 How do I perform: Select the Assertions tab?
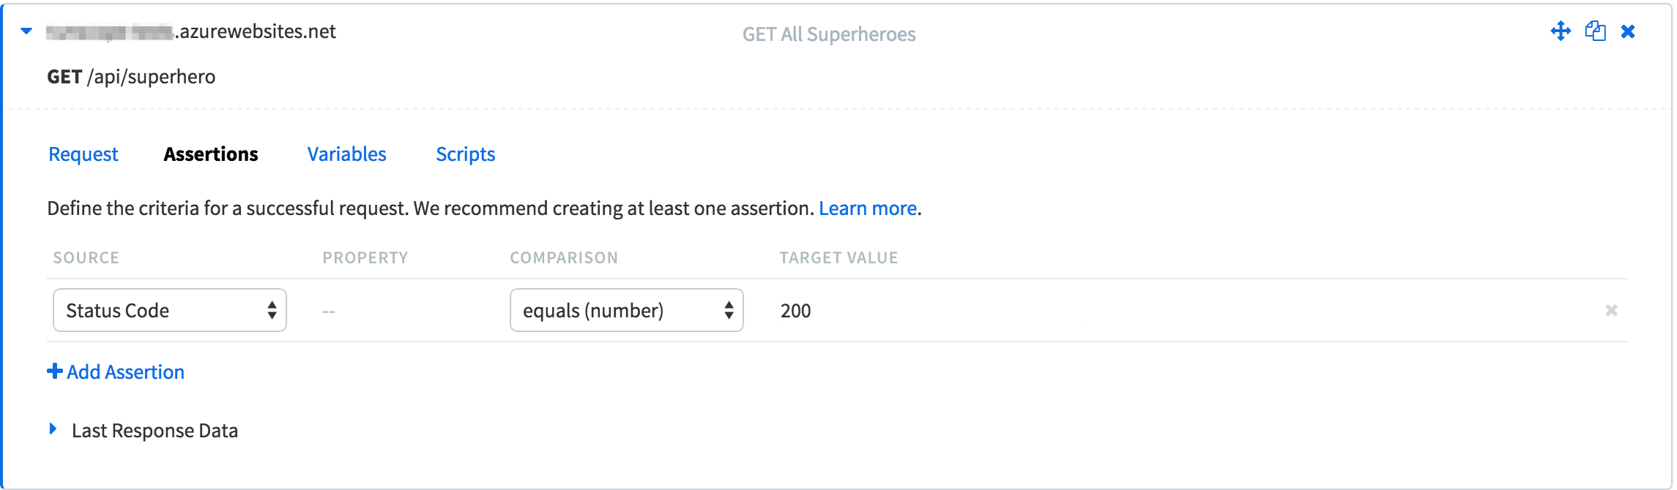tap(211, 154)
